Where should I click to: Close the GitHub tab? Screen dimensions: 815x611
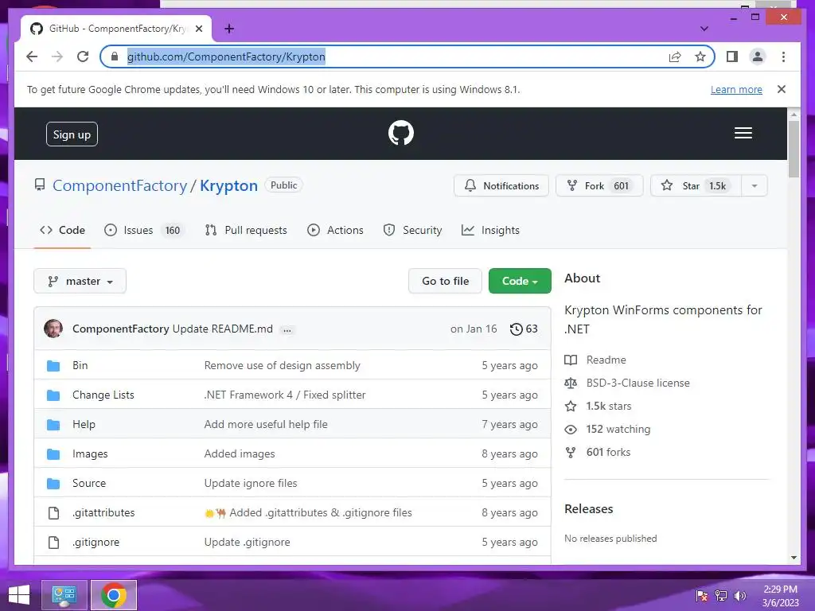(x=198, y=29)
